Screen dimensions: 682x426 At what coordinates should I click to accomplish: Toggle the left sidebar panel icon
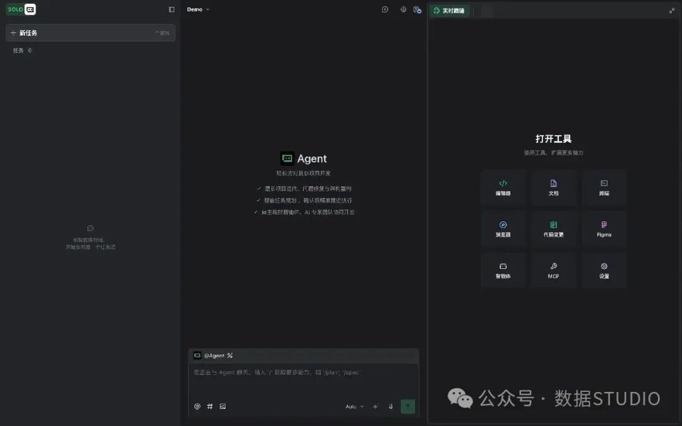[172, 9]
